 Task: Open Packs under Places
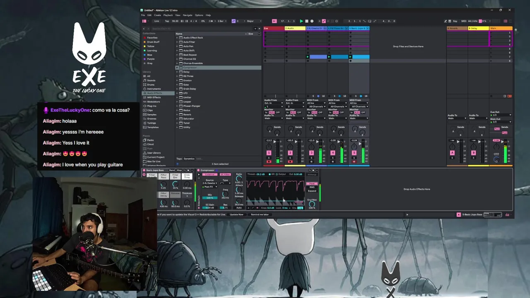pyautogui.click(x=150, y=140)
